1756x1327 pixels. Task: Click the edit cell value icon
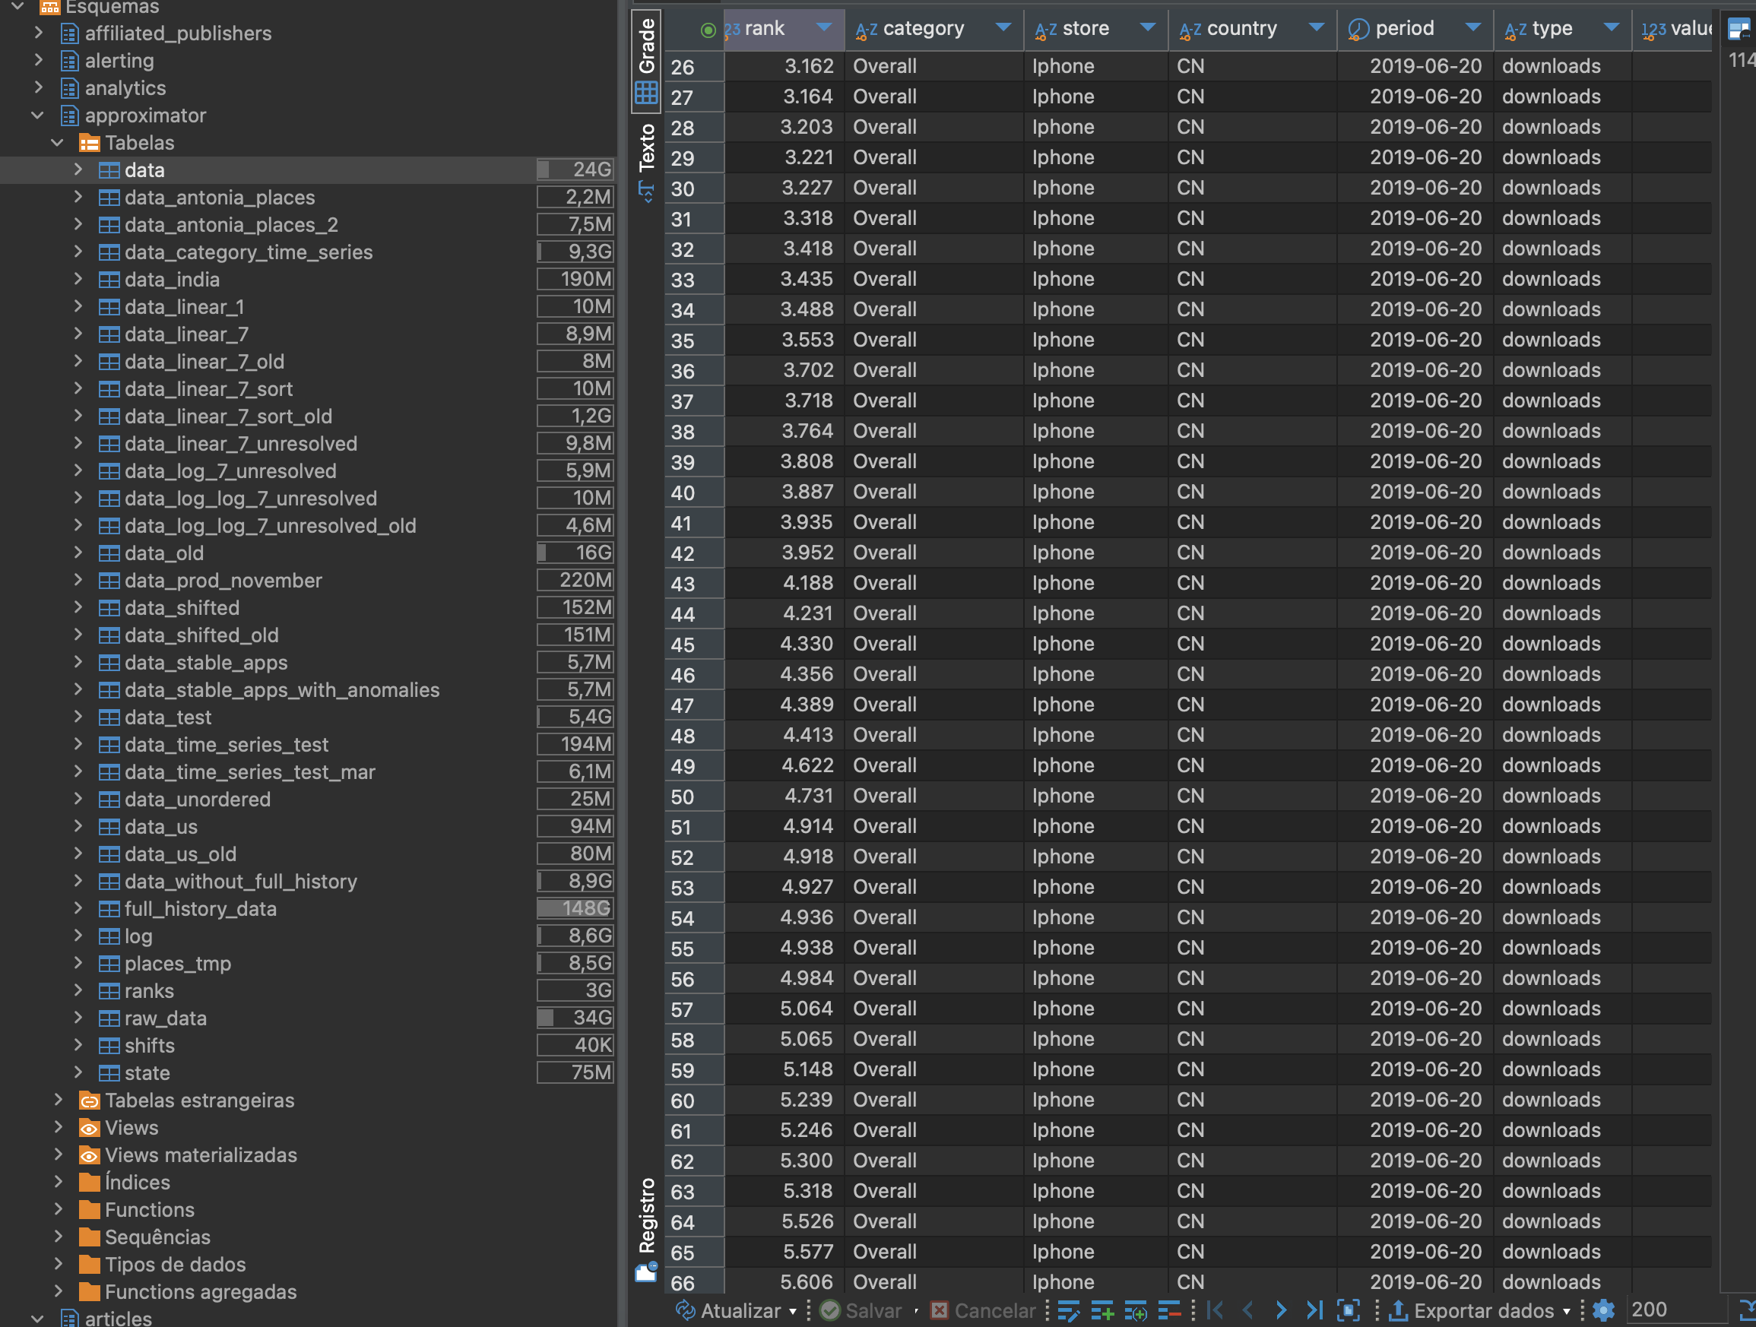pyautogui.click(x=1069, y=1310)
